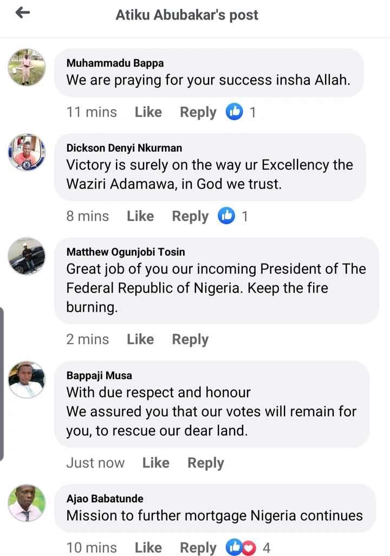
Task: Reply to Dickson Denyi Nkurman's comment
Action: click(x=190, y=216)
